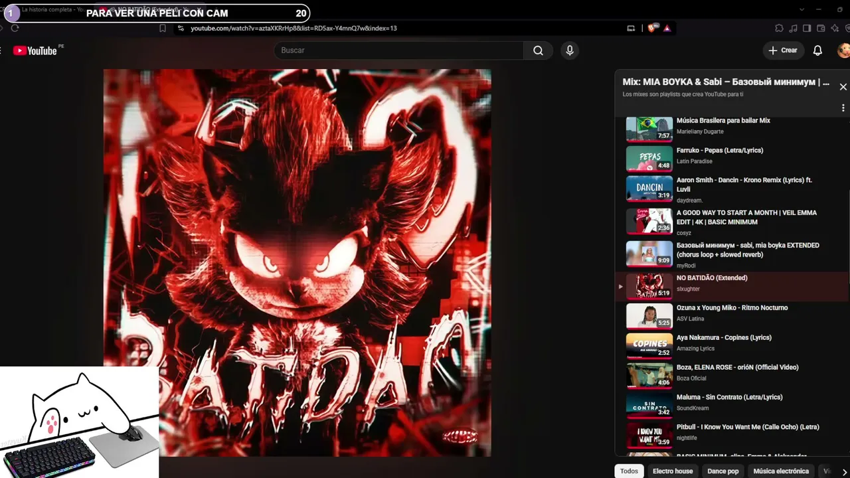Image resolution: width=850 pixels, height=478 pixels.
Task: Open the Aya Nakamura Copines thumbnail
Action: (x=649, y=346)
